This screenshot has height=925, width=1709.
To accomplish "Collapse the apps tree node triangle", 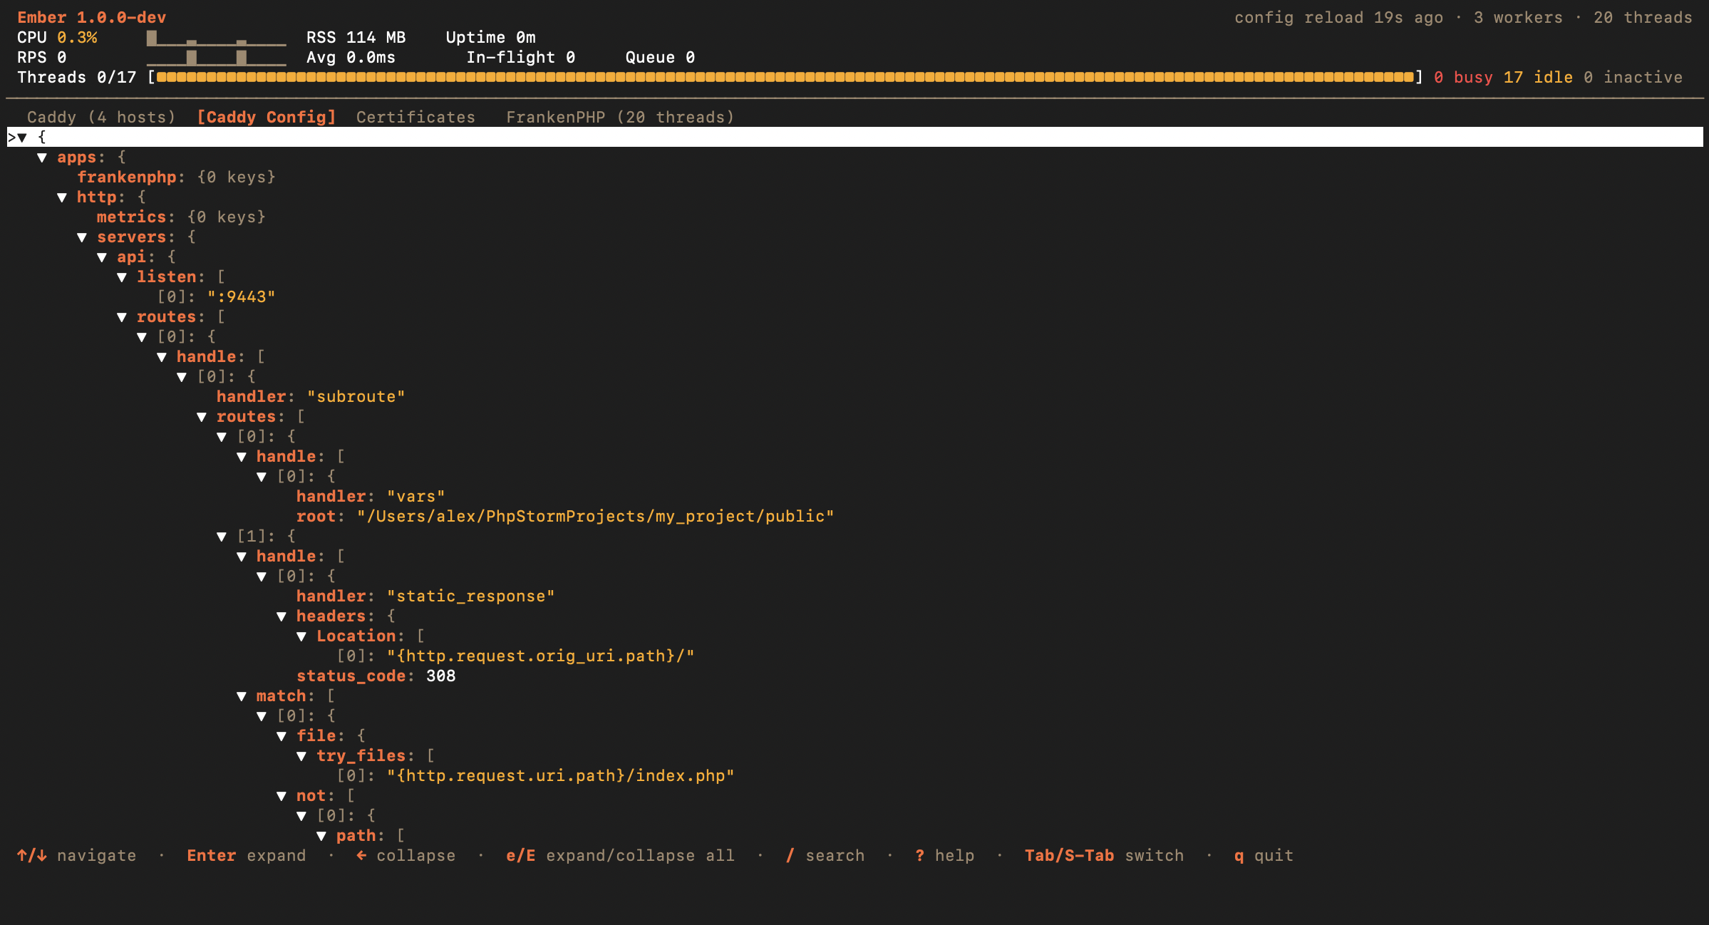I will (42, 157).
